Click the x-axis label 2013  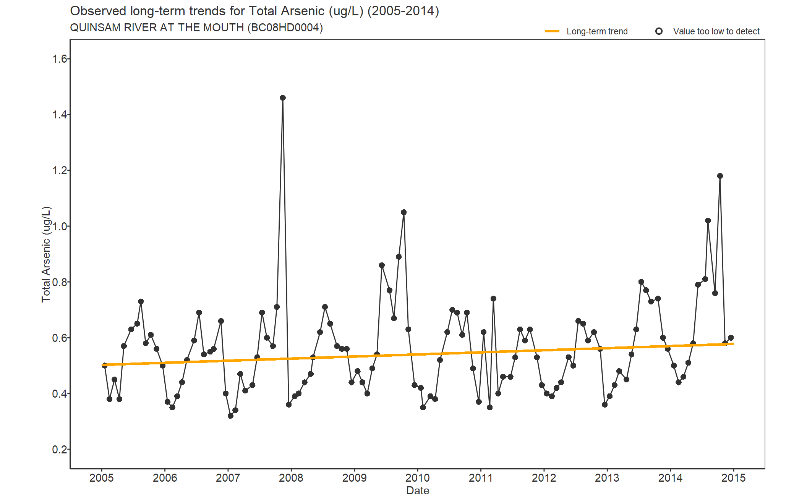pos(607,478)
